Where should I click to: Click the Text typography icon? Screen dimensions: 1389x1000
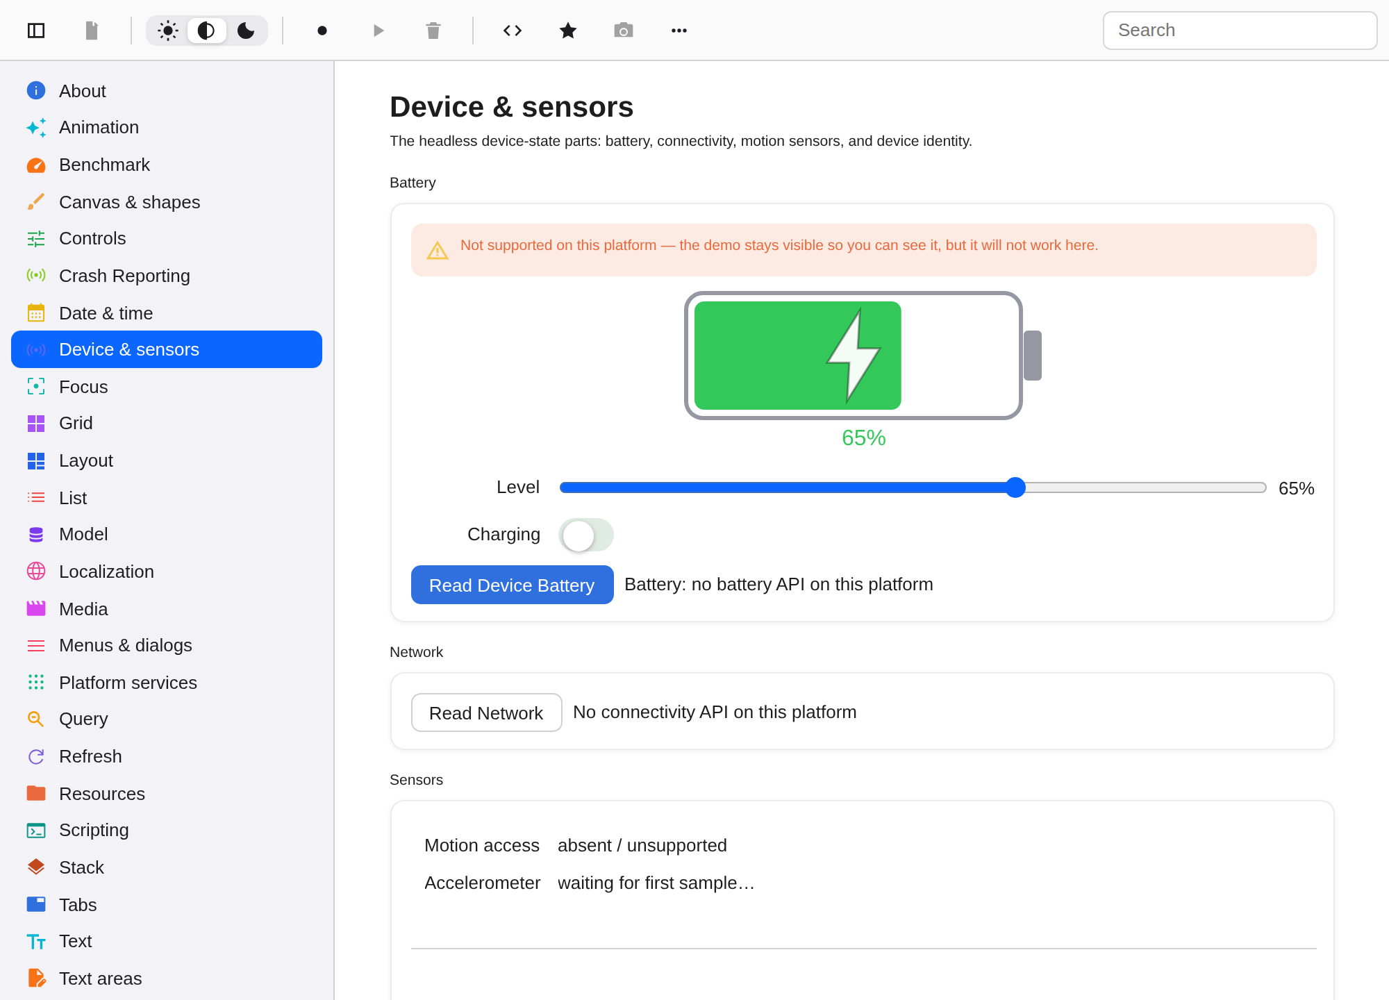coord(36,942)
